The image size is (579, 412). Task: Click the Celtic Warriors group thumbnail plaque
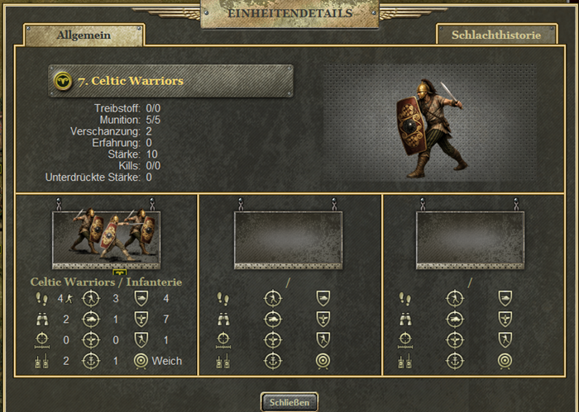pyautogui.click(x=107, y=240)
